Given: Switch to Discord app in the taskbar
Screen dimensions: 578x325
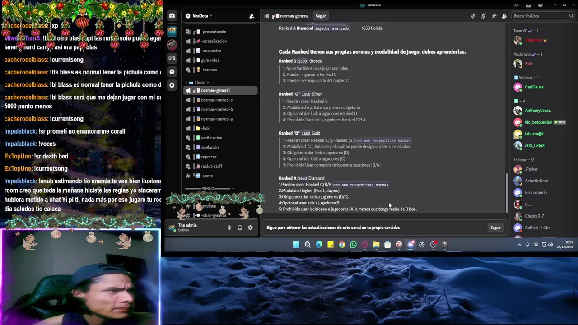Looking at the screenshot, I should 410,245.
